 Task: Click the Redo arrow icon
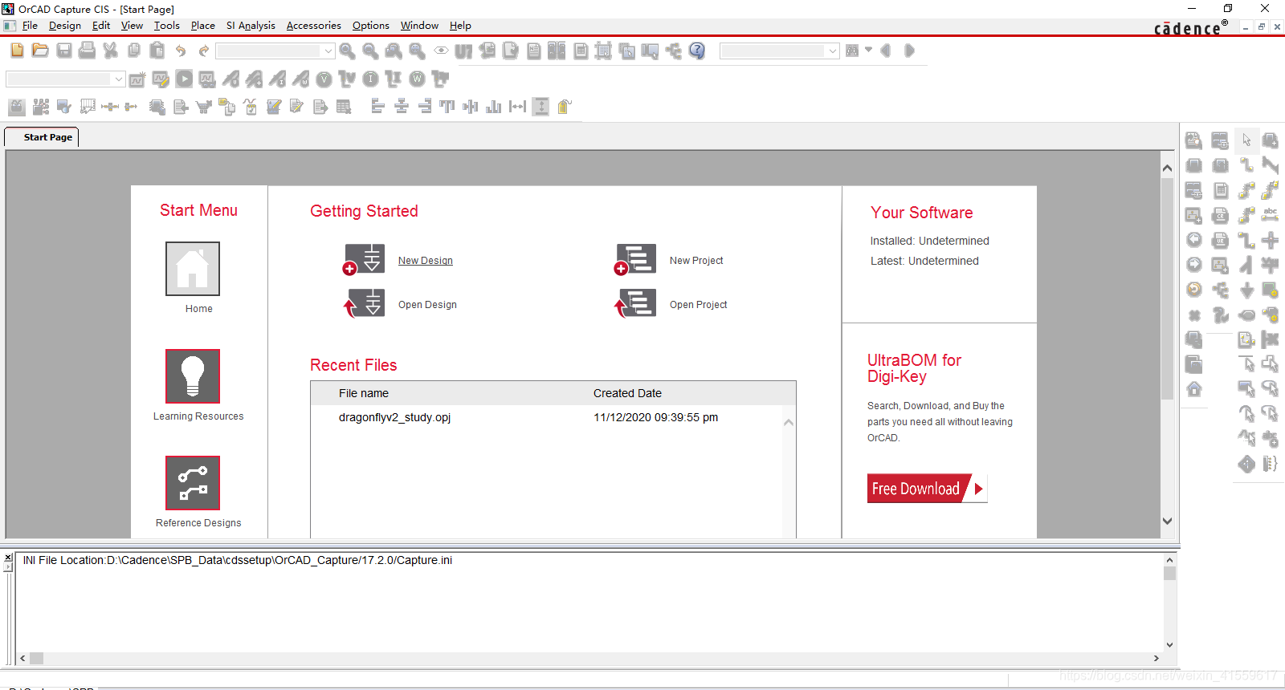tap(204, 51)
